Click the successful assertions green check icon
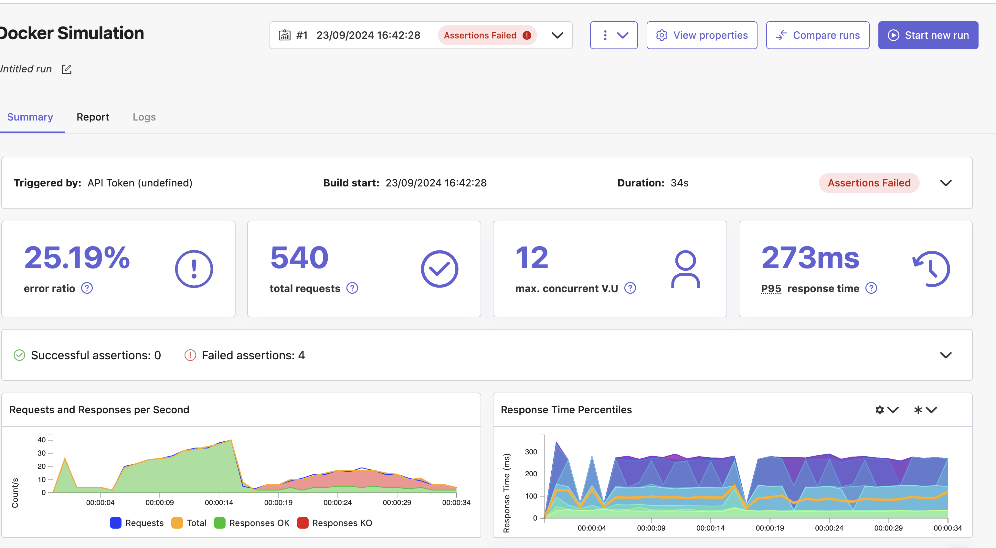996x548 pixels. point(19,355)
